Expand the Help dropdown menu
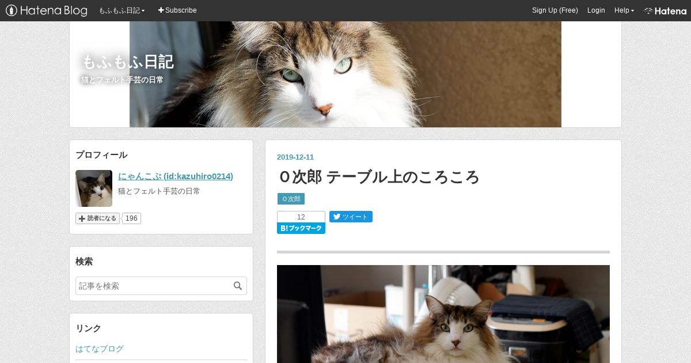The height and width of the screenshot is (363, 691). 624,10
